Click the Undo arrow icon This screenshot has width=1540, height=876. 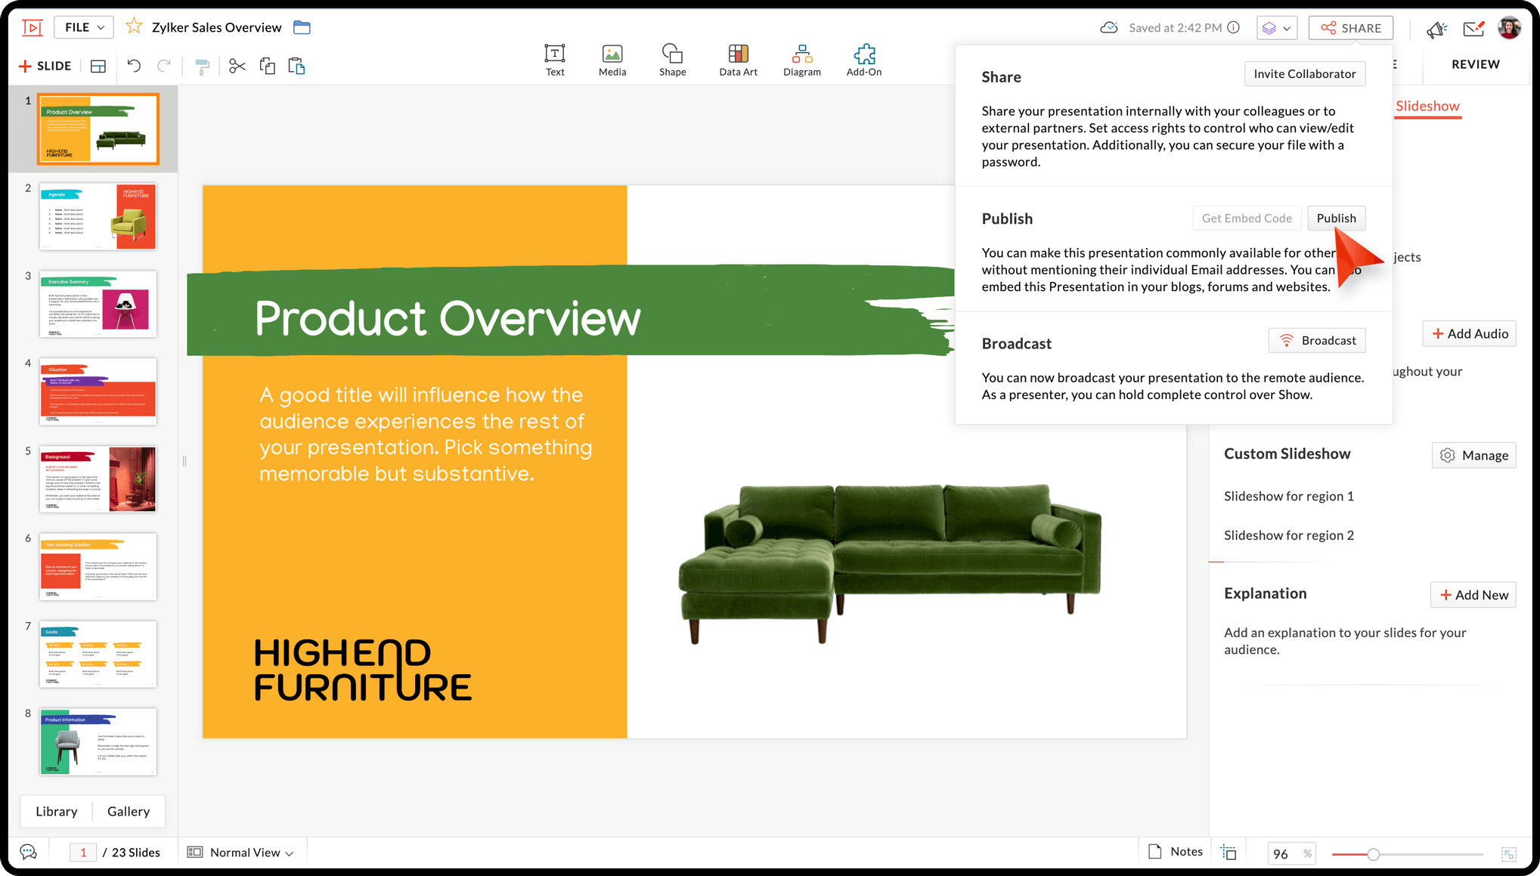(134, 66)
